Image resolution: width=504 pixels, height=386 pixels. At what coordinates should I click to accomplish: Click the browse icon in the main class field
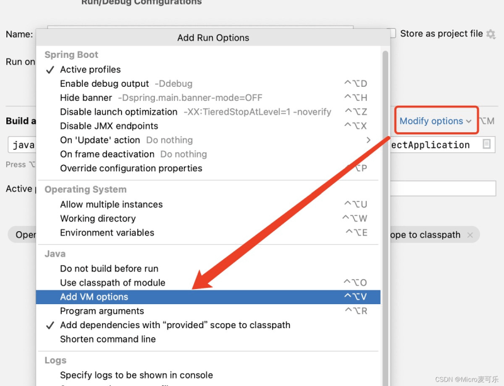click(x=486, y=144)
